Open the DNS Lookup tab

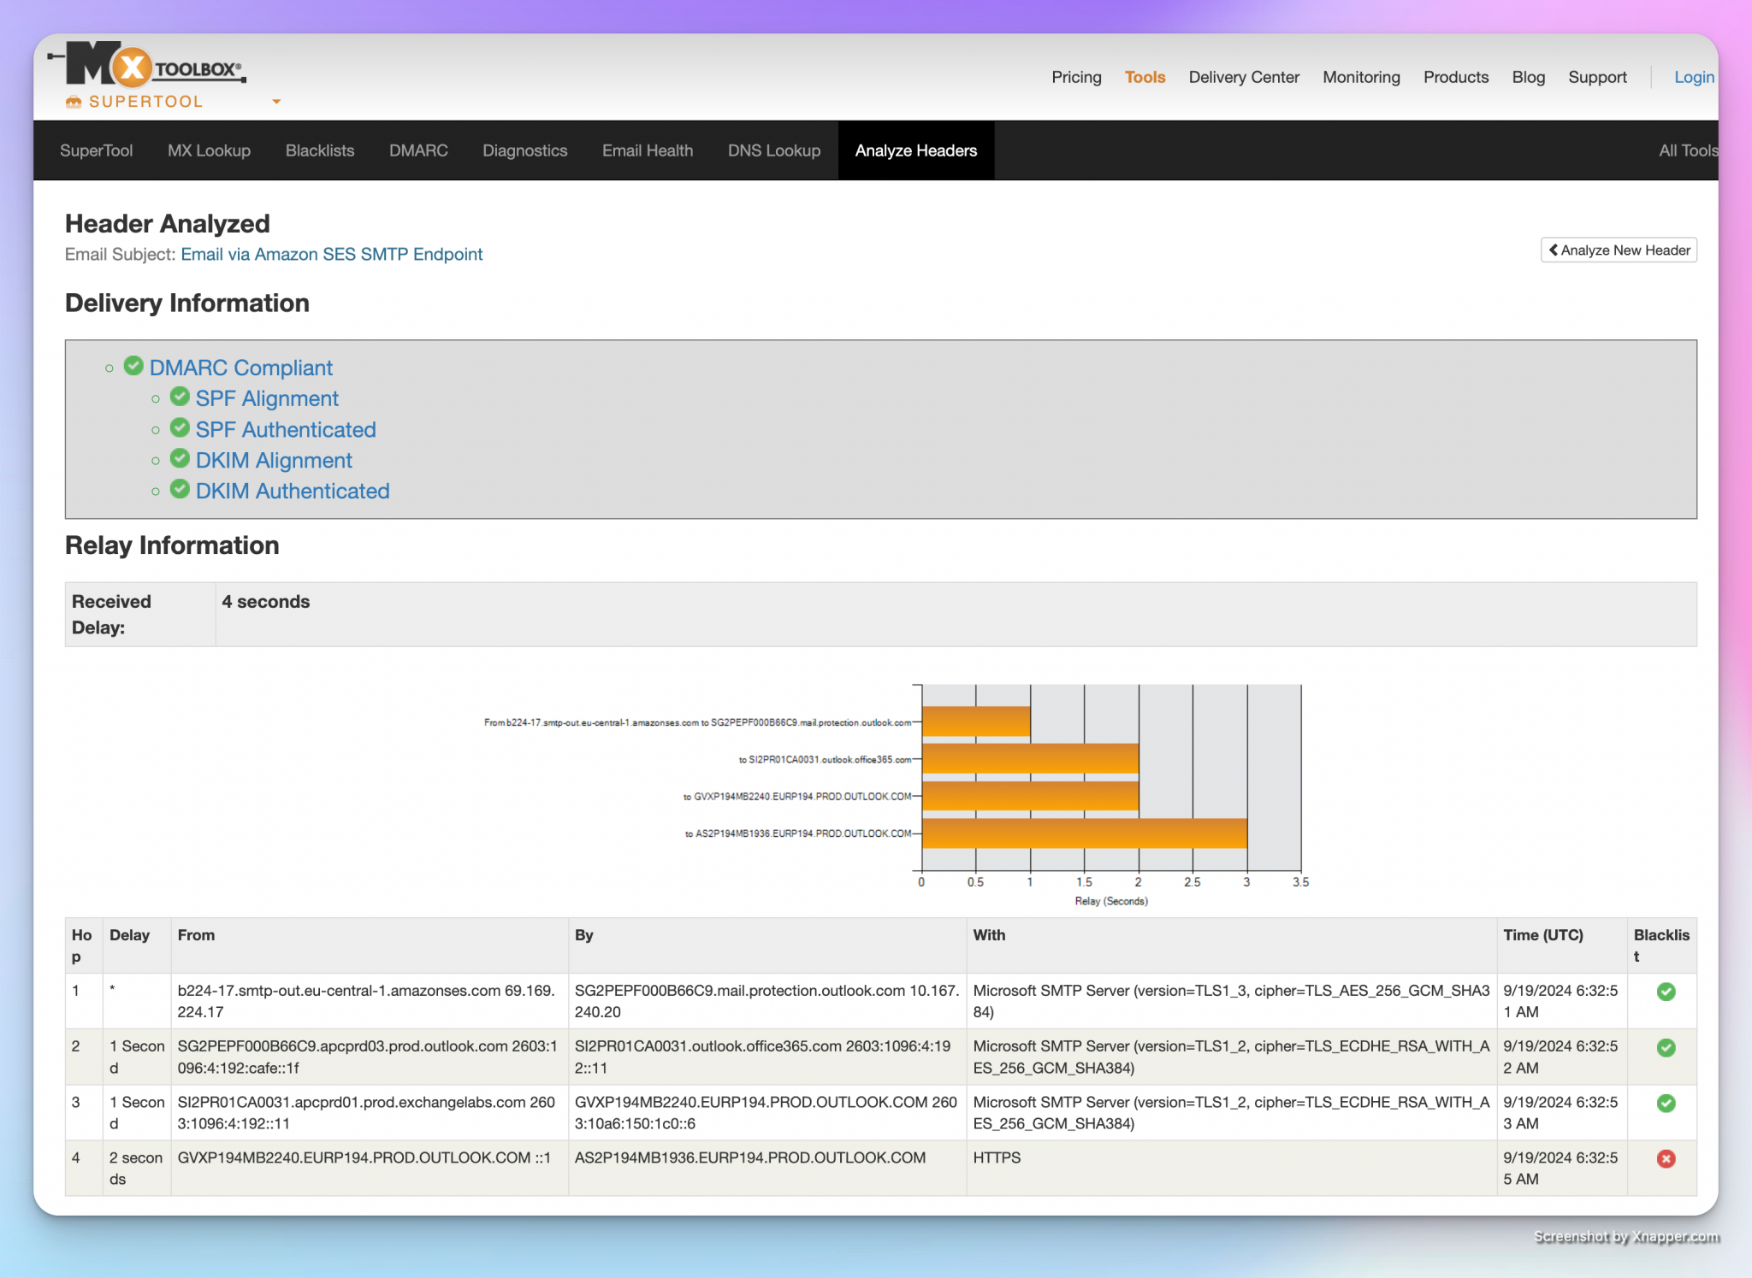click(x=773, y=150)
